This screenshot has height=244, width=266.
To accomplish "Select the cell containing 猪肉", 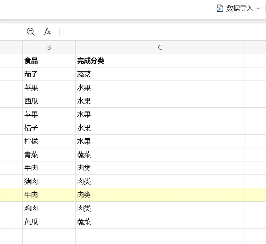I will click(49, 181).
